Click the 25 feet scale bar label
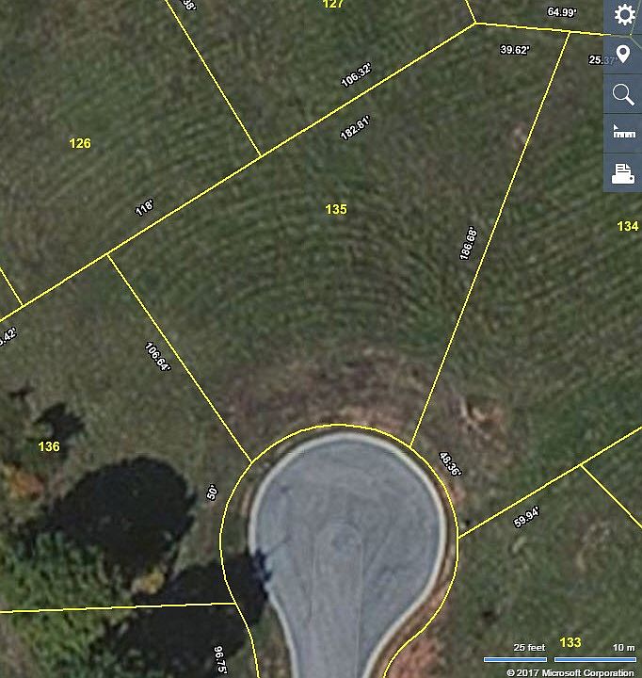Image resolution: width=642 pixels, height=678 pixels. (x=529, y=647)
